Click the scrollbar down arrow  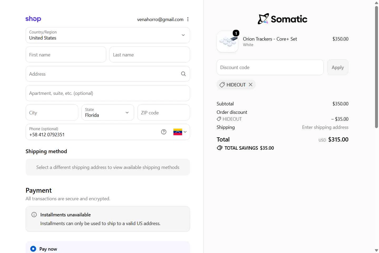376,250
